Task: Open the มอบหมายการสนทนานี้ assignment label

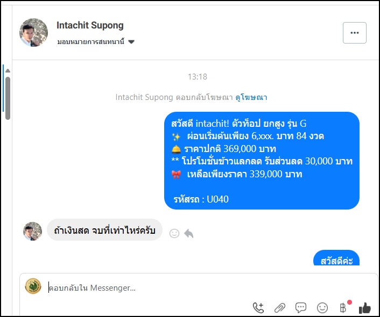Action: pyautogui.click(x=91, y=42)
